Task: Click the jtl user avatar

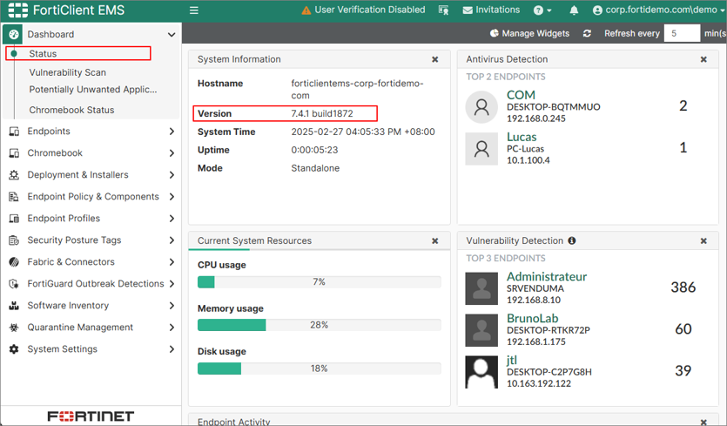Action: pos(481,372)
